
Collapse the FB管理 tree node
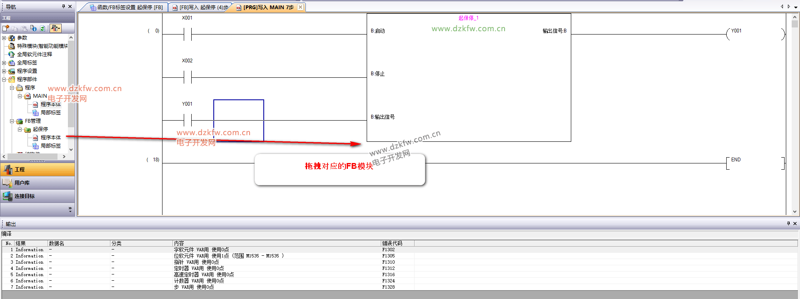(x=12, y=121)
